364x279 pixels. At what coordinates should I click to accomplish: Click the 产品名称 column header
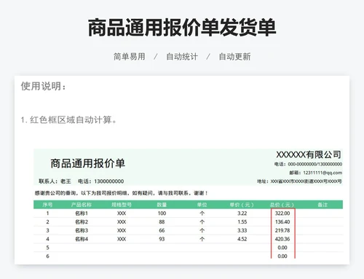82,205
